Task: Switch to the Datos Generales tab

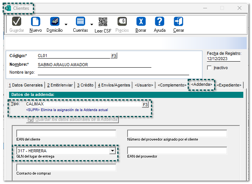Action: pos(26,85)
